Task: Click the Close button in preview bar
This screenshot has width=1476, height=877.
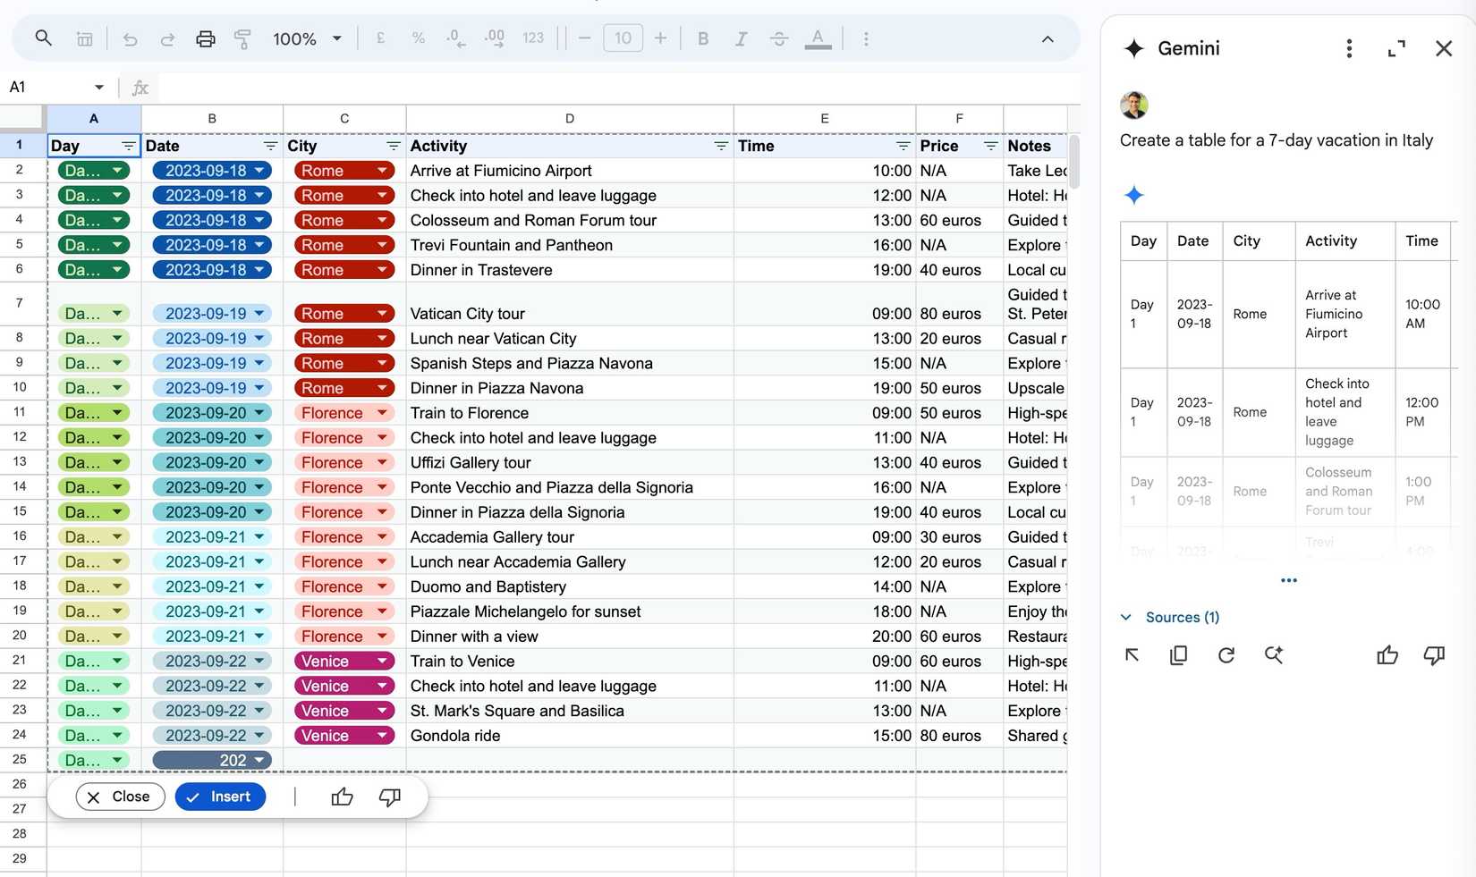Action: point(120,797)
